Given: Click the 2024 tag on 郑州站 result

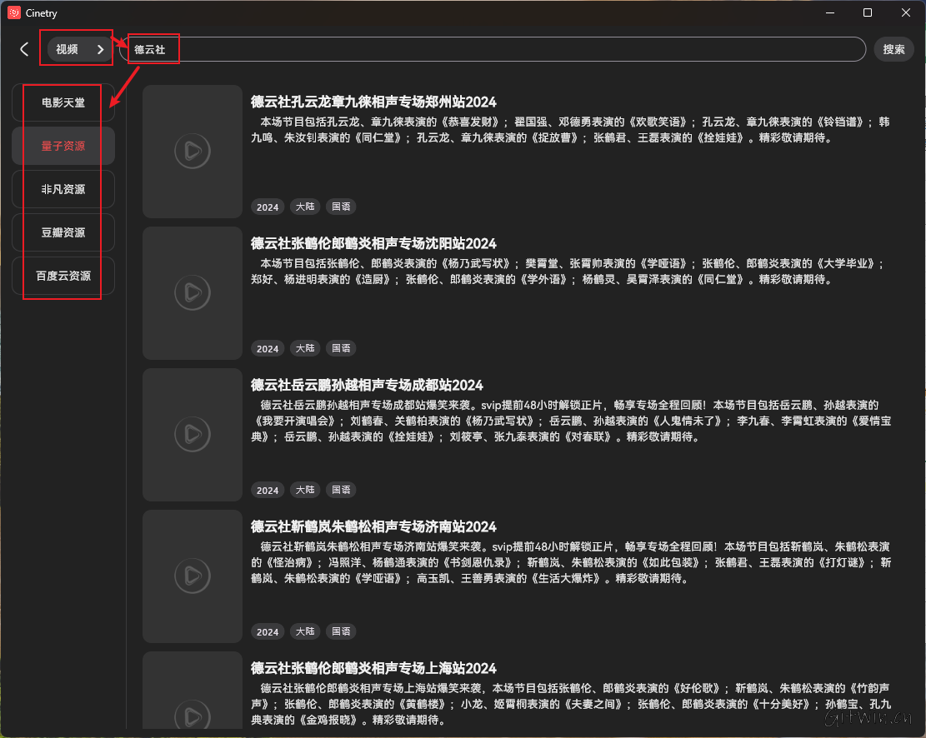Looking at the screenshot, I should click(x=268, y=207).
